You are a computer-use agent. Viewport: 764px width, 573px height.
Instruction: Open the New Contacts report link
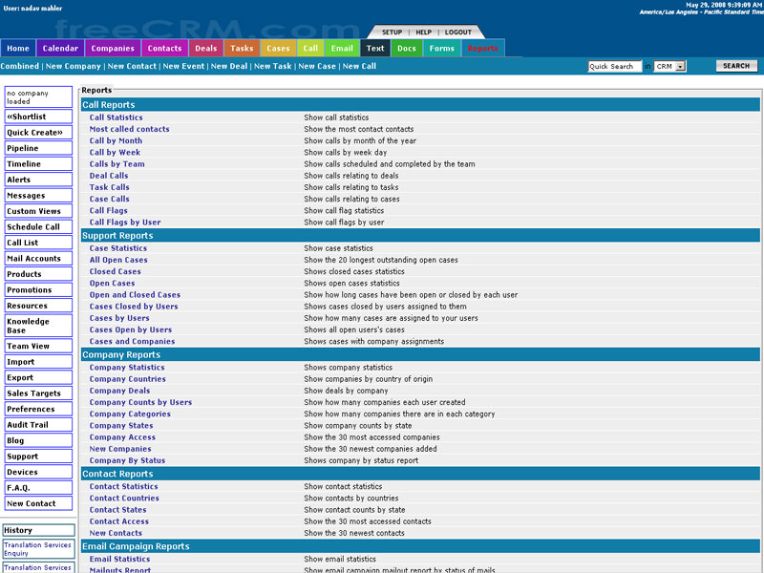116,533
